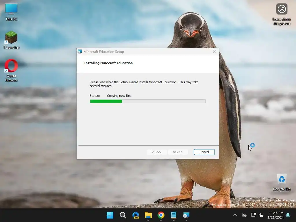The width and height of the screenshot is (296, 222).
Task: Open the network status tray icon
Action: click(253, 215)
